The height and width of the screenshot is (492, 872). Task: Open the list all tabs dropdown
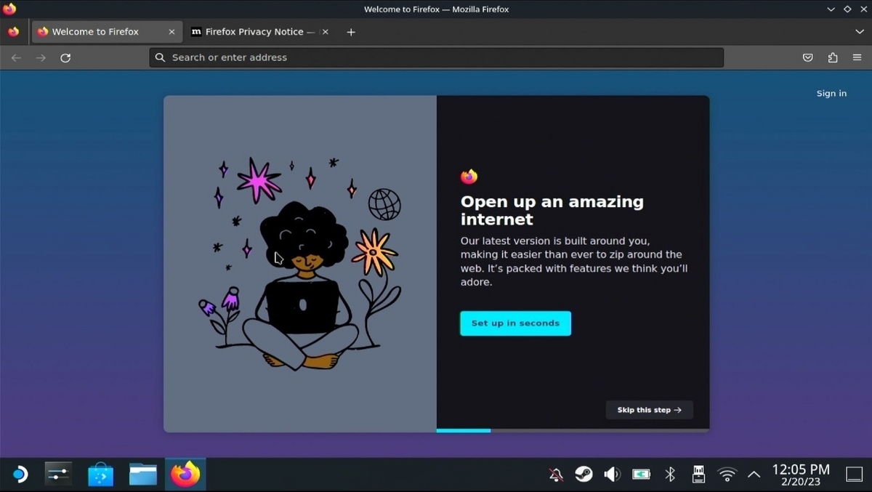(x=860, y=32)
